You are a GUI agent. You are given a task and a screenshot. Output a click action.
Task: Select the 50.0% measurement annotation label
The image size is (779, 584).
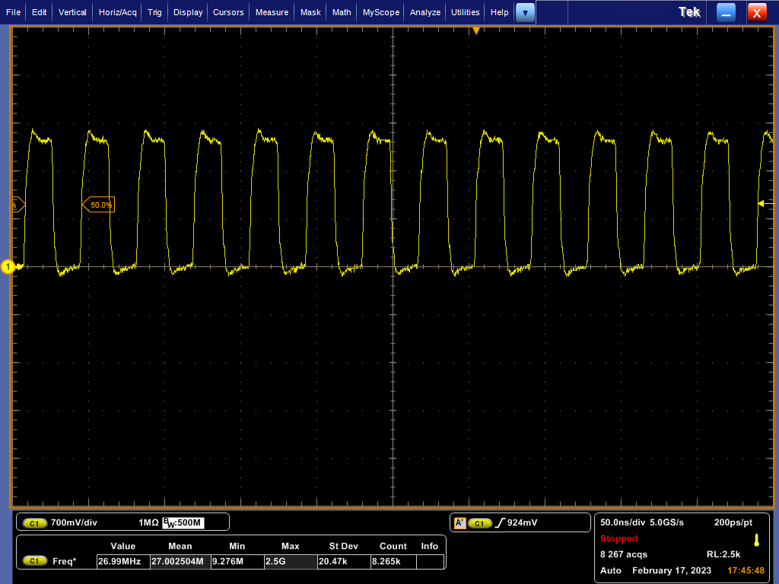99,205
